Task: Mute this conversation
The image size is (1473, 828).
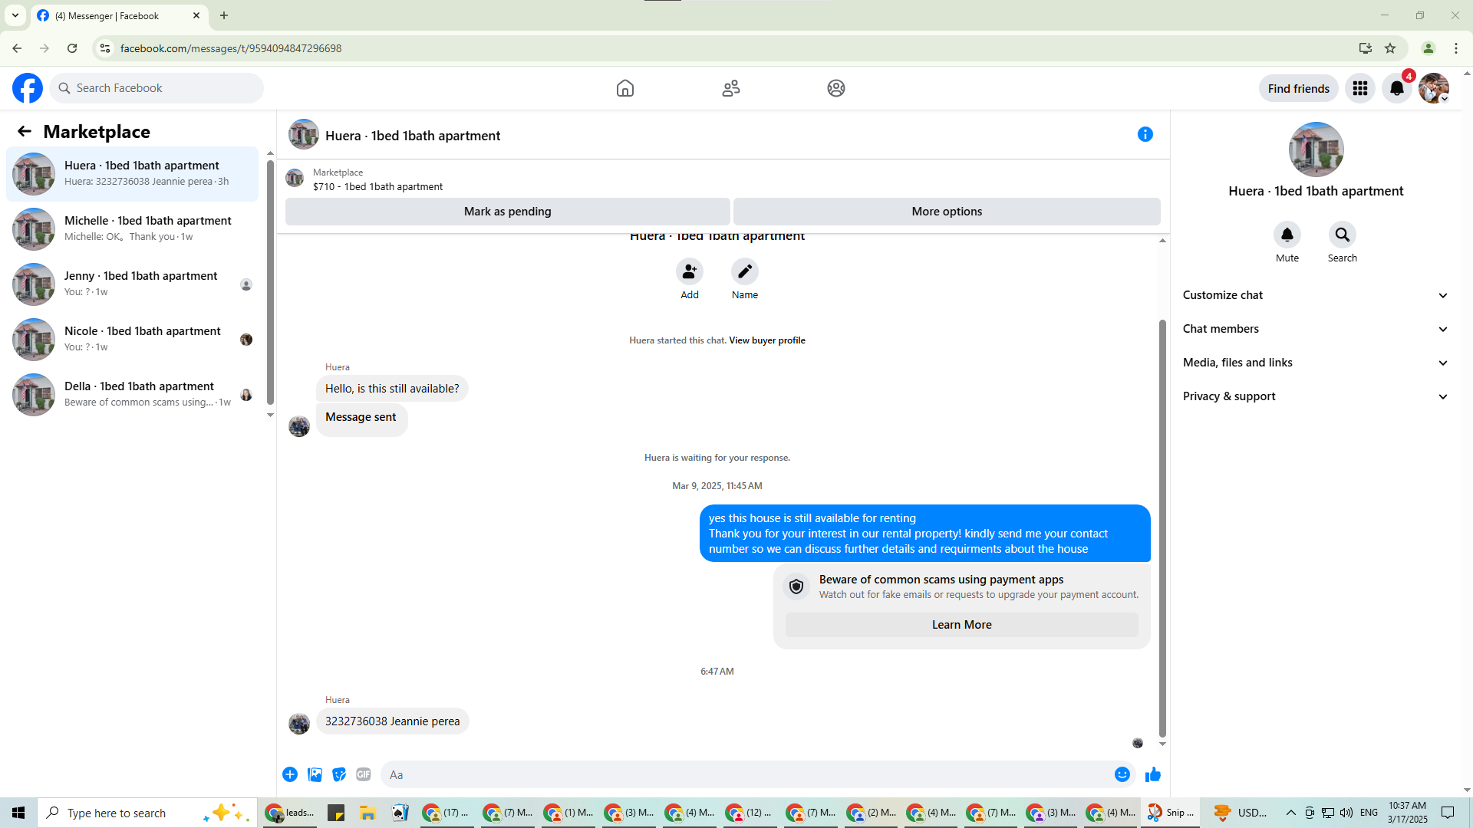Action: [1287, 235]
